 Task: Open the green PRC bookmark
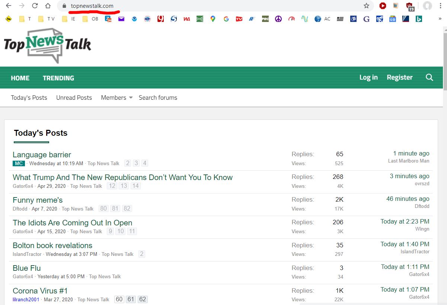click(265, 19)
